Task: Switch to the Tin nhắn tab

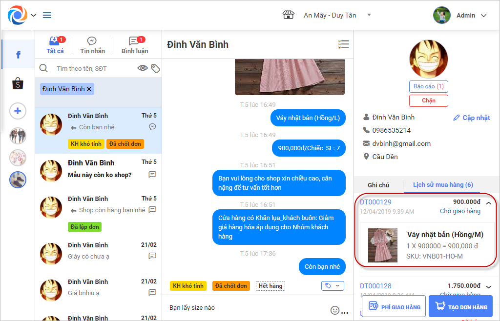Action: (92, 45)
